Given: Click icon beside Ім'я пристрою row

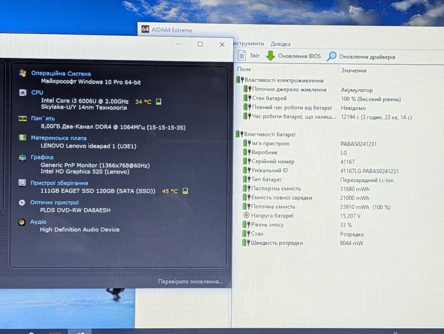Looking at the screenshot, I should tap(247, 143).
